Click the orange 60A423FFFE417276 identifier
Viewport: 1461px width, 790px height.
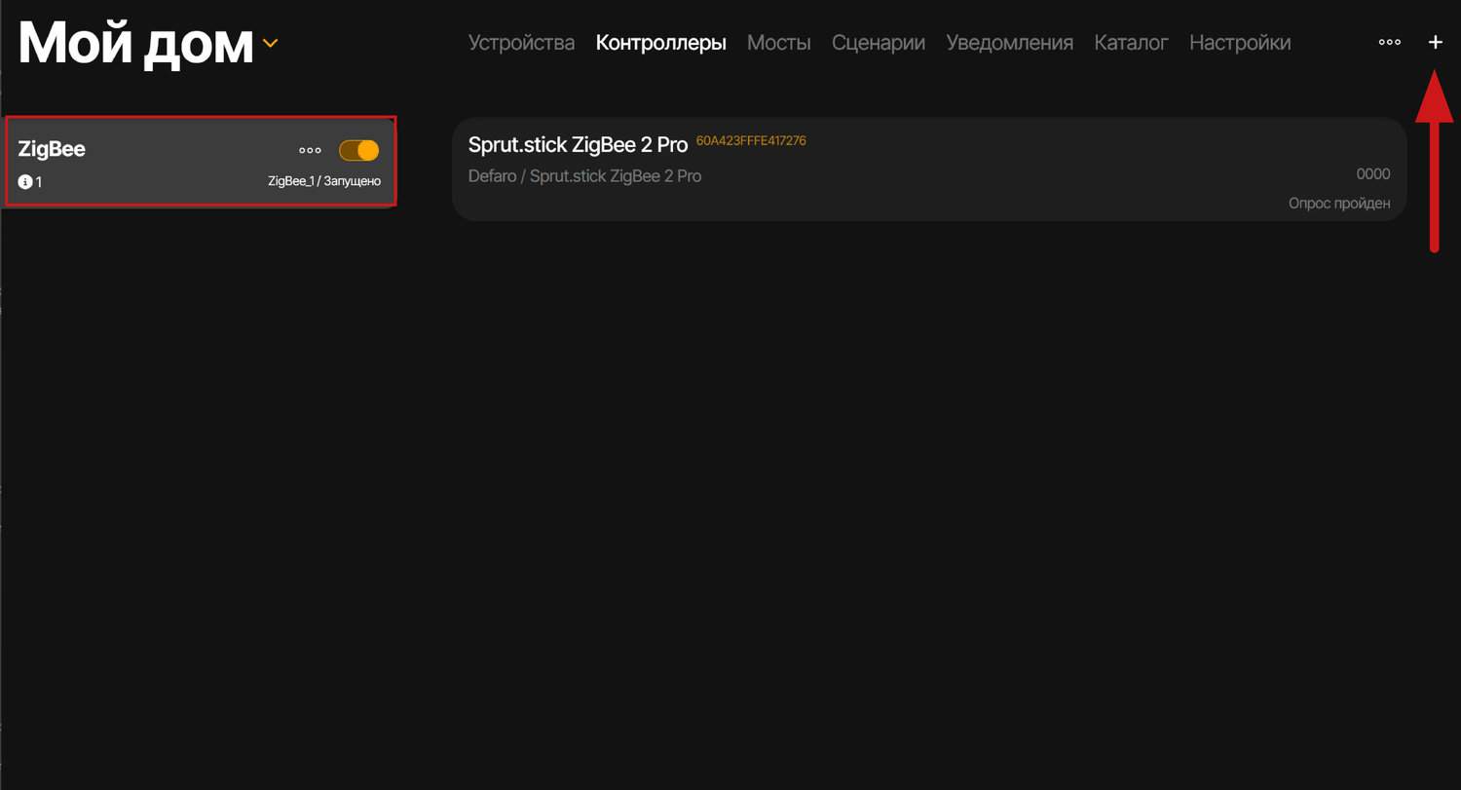tap(751, 140)
